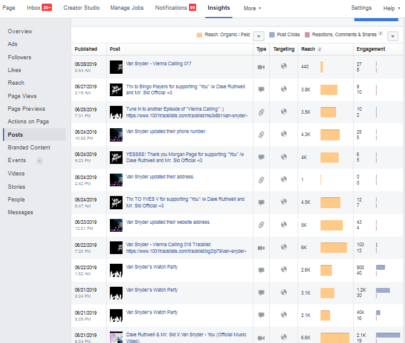Screen dimensions: 405x343
Task: Go to Branded Content section
Action: (29, 148)
